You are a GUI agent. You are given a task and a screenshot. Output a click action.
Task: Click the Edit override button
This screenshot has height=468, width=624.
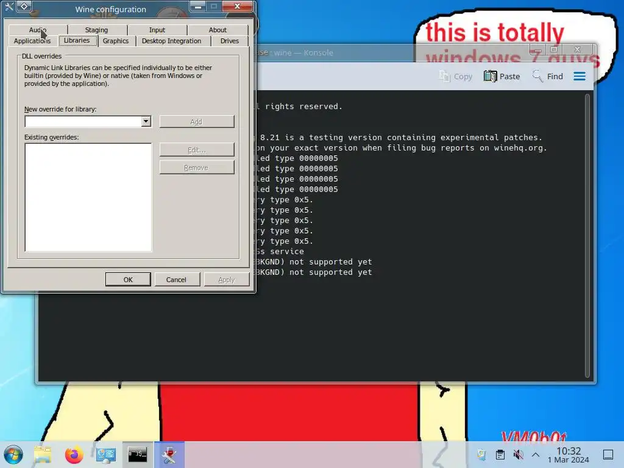(x=197, y=150)
